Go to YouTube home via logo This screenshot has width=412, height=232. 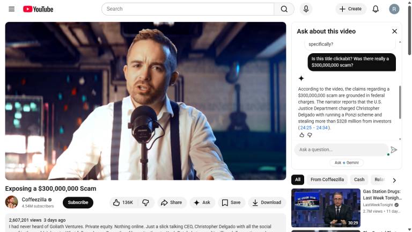[x=38, y=9]
